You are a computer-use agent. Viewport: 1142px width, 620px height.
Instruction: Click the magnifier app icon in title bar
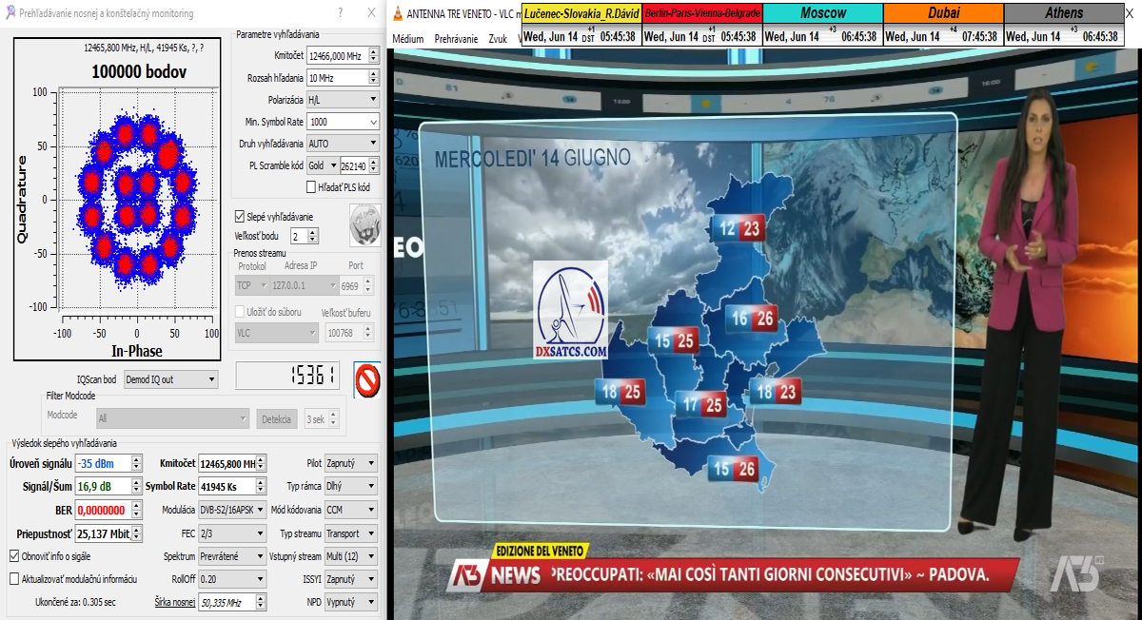[10, 14]
